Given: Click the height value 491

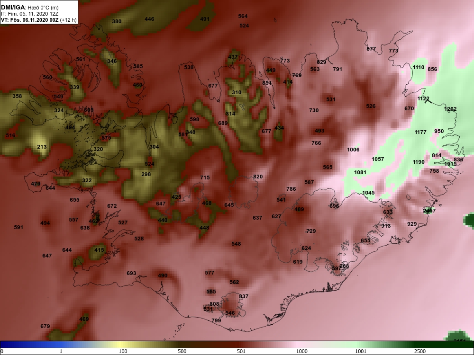Looking at the screenshot, I should (x=205, y=19).
